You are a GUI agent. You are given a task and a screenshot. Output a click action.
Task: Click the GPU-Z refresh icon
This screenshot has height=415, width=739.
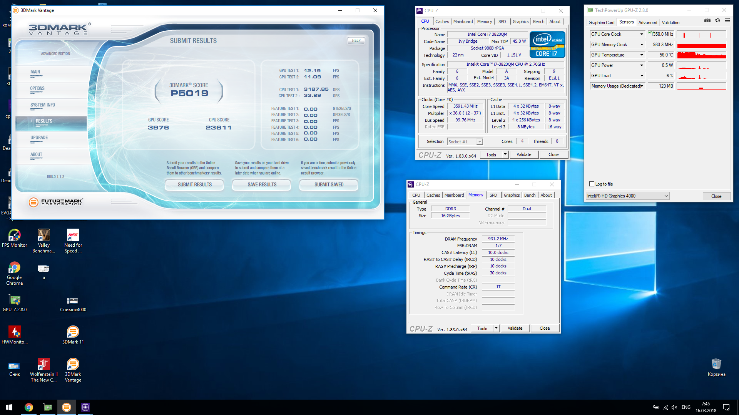coord(717,21)
